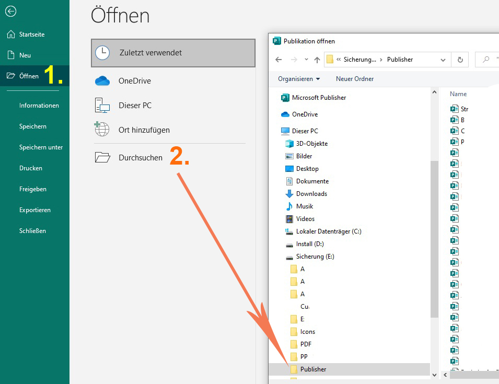Click the forward arrow in file dialog

click(x=294, y=60)
